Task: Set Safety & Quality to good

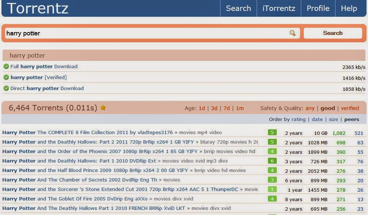Action: coord(327,108)
